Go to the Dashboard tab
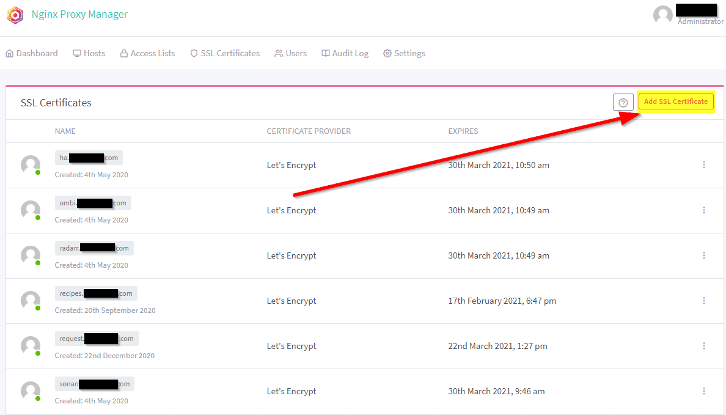 click(32, 53)
